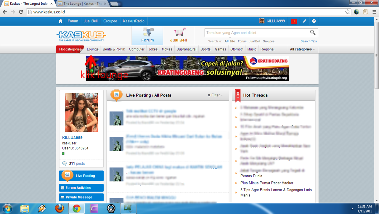The image size is (379, 214).
Task: Open the red notification badge
Action: pos(294,21)
